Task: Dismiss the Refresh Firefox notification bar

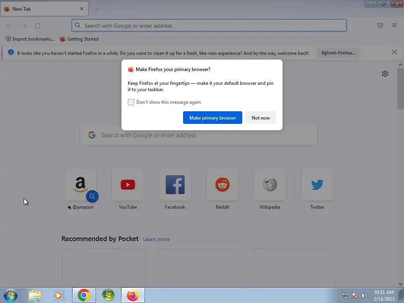Action: 395,52
